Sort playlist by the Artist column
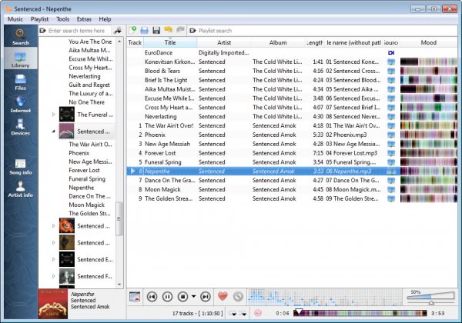462x323 pixels. point(224,42)
